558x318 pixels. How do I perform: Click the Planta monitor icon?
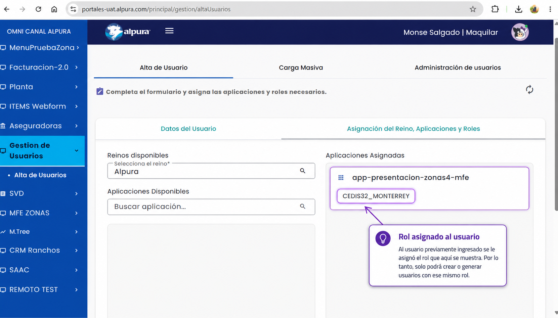(x=3, y=87)
